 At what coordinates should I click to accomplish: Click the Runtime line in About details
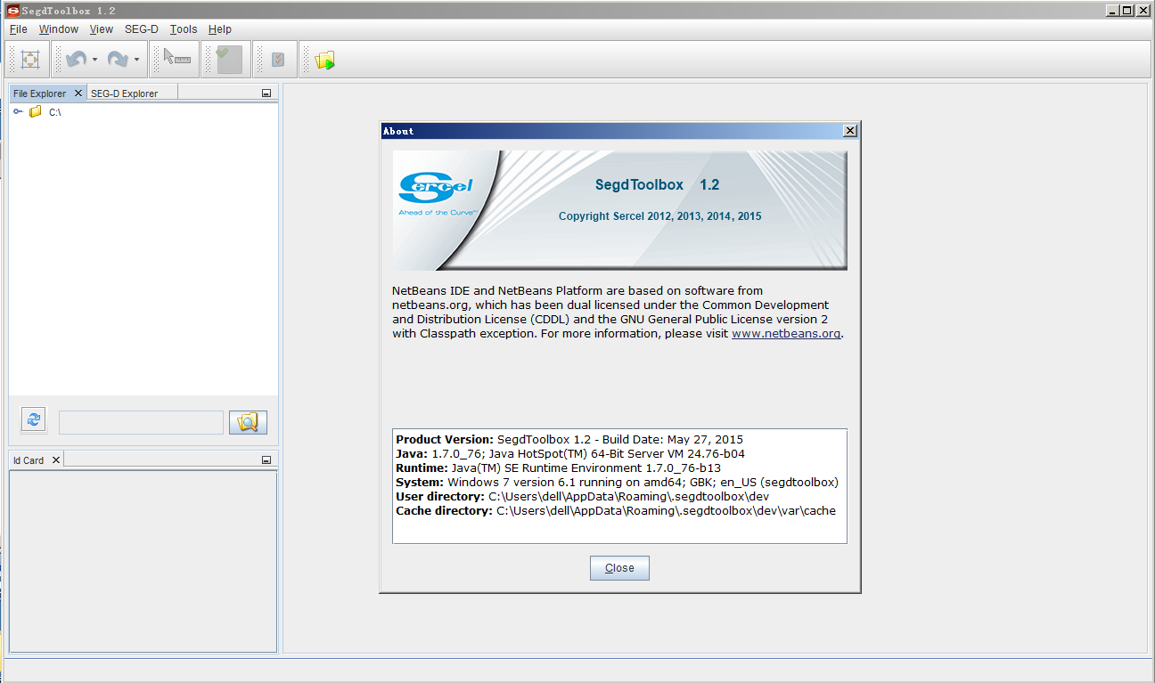pos(559,468)
